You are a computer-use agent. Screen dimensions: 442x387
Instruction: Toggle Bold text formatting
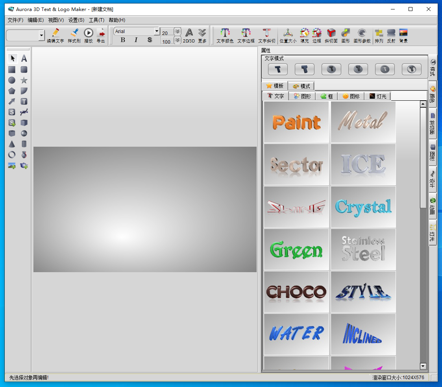click(123, 40)
